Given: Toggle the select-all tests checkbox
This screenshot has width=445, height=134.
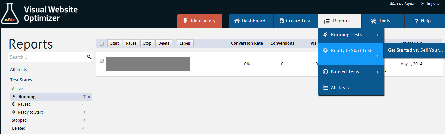Looking at the screenshot, I should point(102,44).
